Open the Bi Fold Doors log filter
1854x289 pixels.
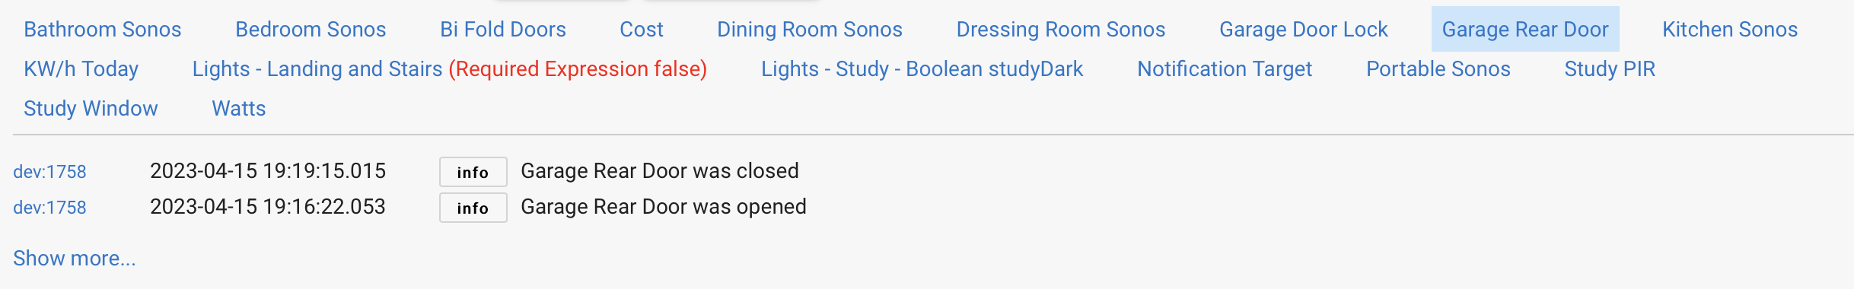(503, 30)
